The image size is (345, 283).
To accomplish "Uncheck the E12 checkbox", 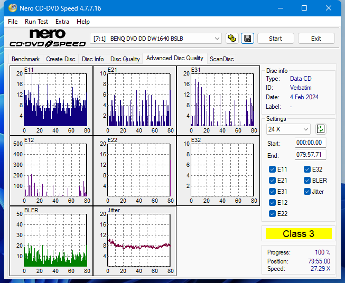I will 272,203.
